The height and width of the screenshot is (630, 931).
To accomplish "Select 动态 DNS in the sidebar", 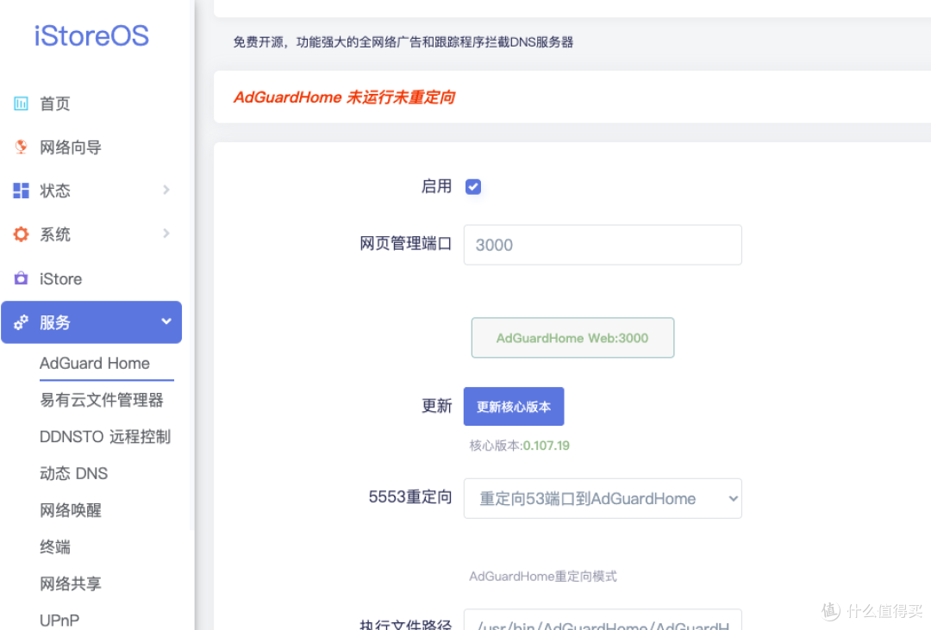I will pos(73,473).
